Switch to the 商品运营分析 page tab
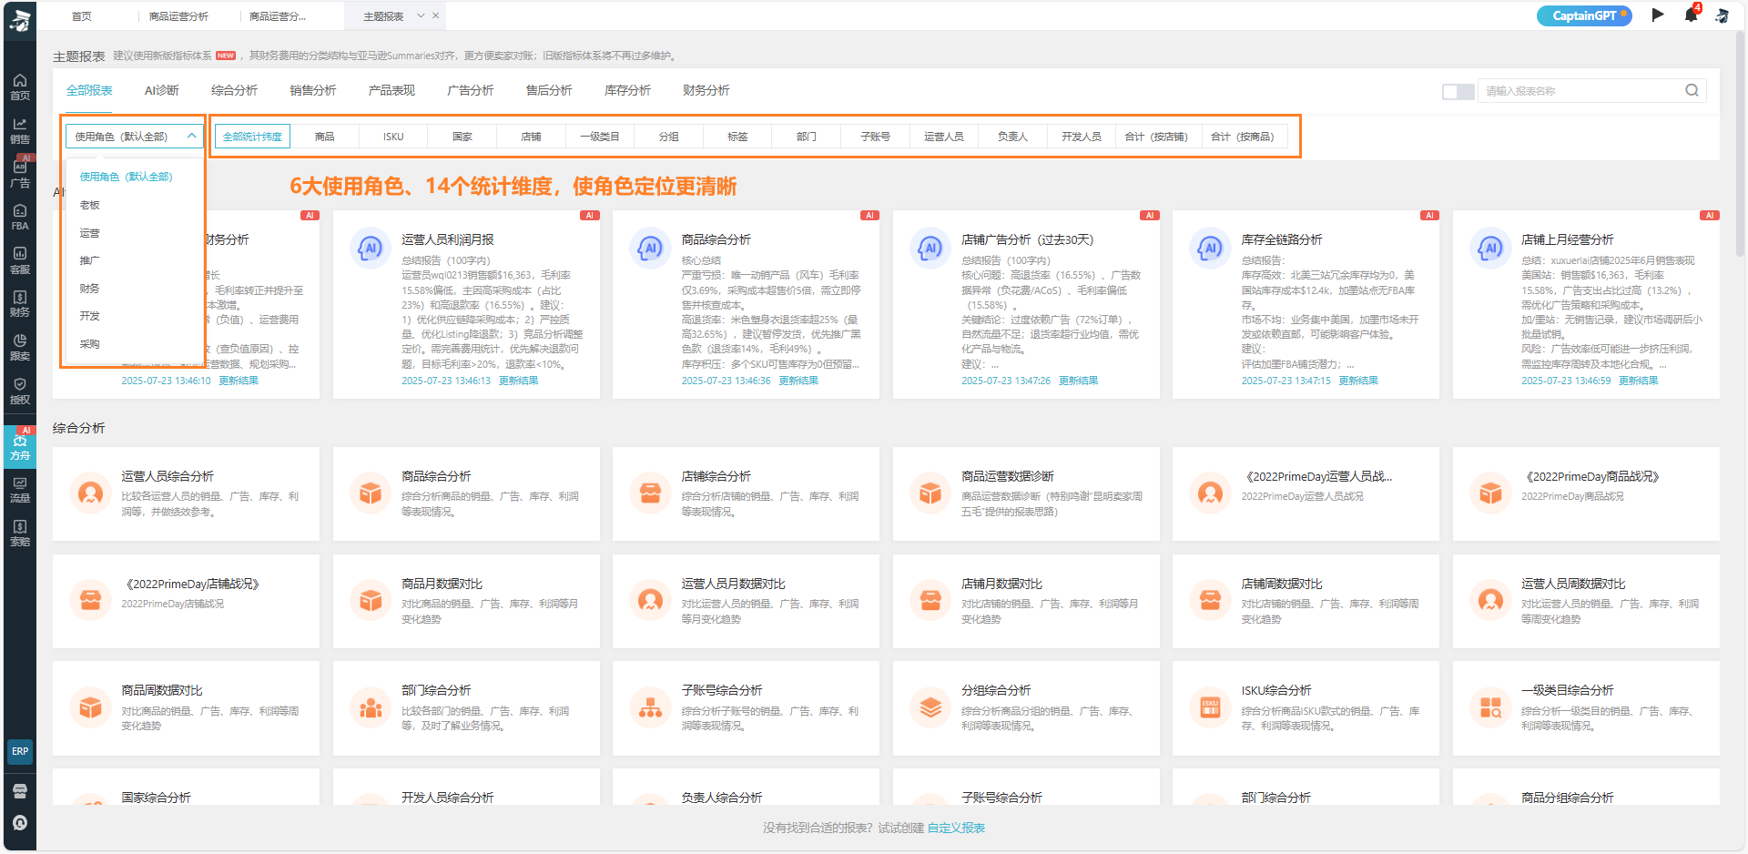The image size is (1748, 854). click(178, 16)
